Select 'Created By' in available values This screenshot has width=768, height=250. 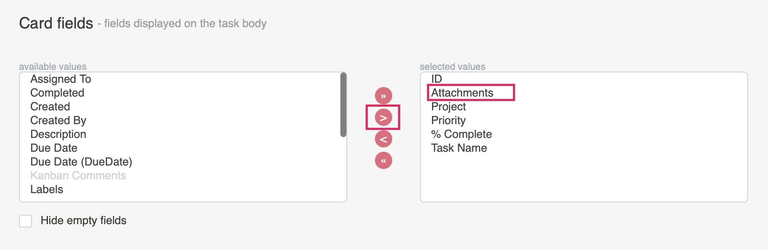[x=58, y=120]
